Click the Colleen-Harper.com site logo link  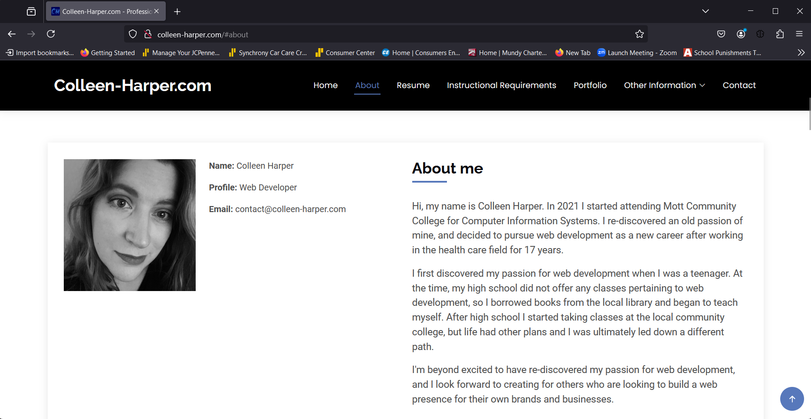(x=132, y=85)
